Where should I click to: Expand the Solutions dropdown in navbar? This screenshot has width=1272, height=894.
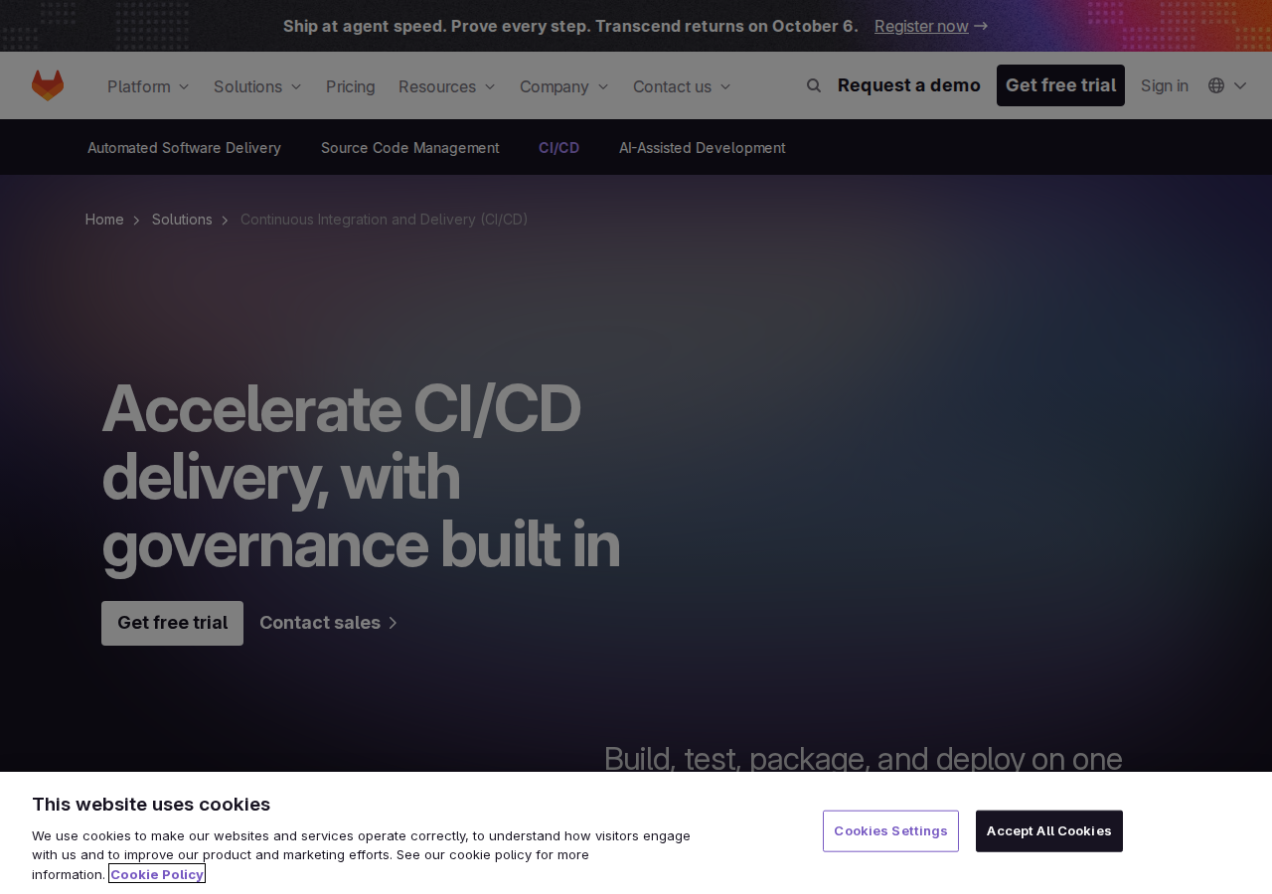coord(257,86)
